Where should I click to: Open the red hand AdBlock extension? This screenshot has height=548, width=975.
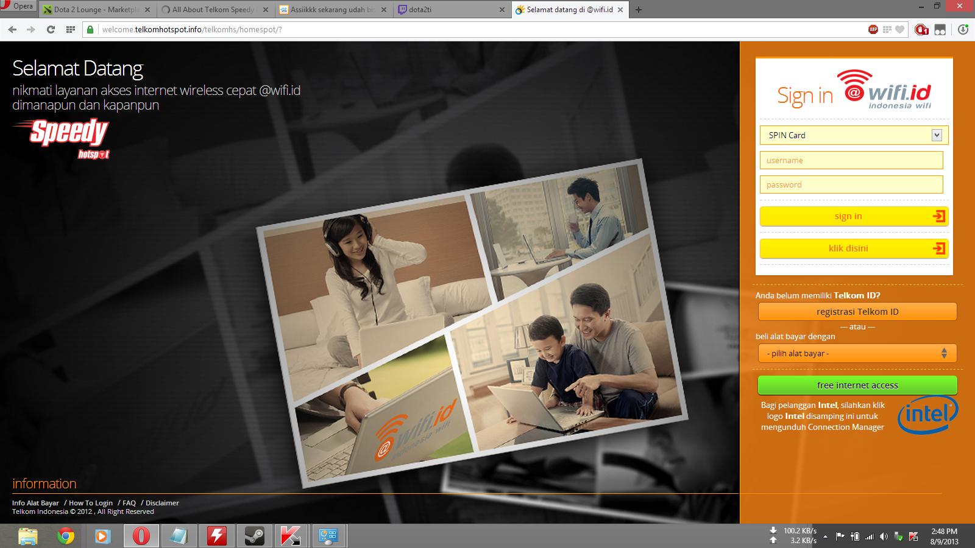[921, 29]
